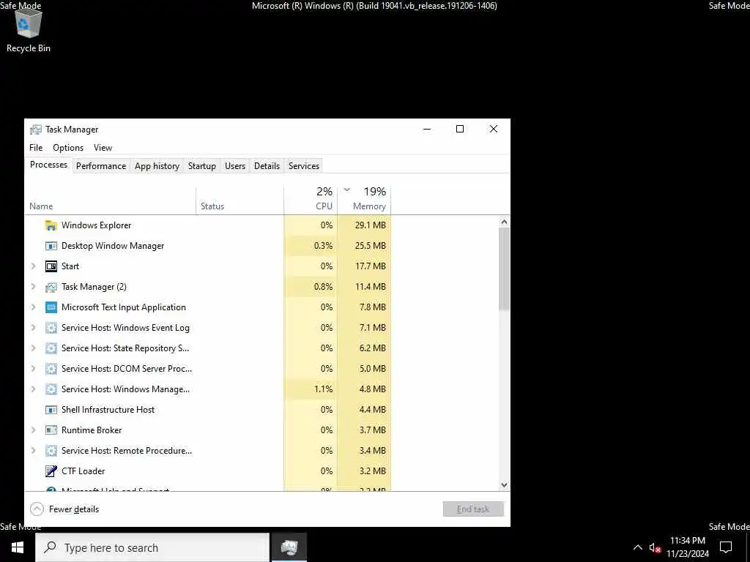This screenshot has height=562, width=750.
Task: Select the Shell Infrastructure Host row name
Action: pos(108,410)
